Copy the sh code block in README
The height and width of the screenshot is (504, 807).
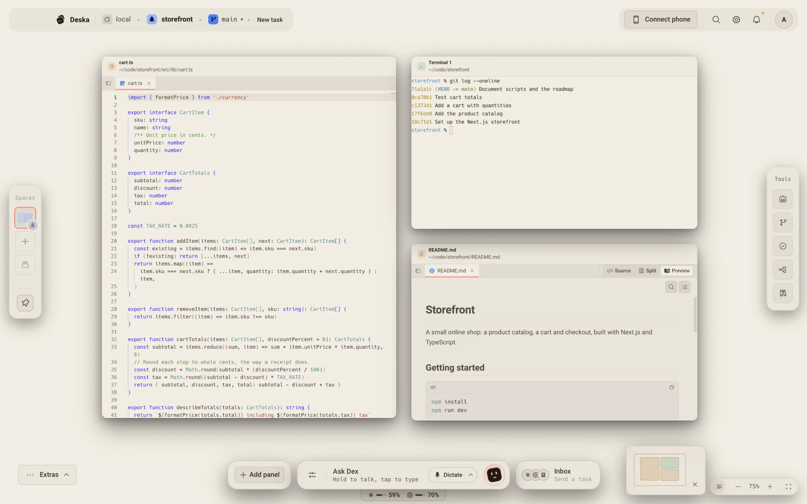point(672,387)
